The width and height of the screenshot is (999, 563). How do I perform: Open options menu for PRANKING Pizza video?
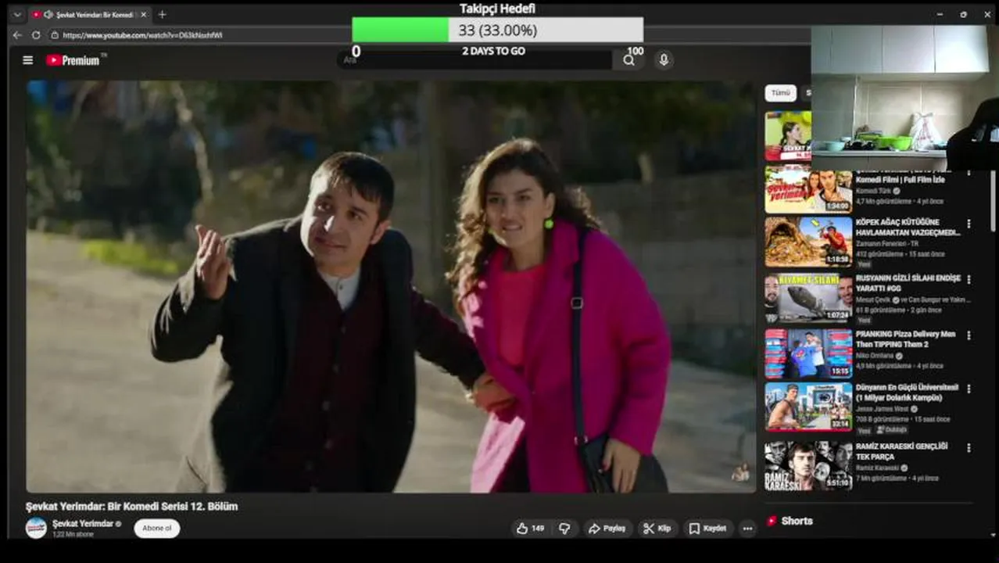969,335
